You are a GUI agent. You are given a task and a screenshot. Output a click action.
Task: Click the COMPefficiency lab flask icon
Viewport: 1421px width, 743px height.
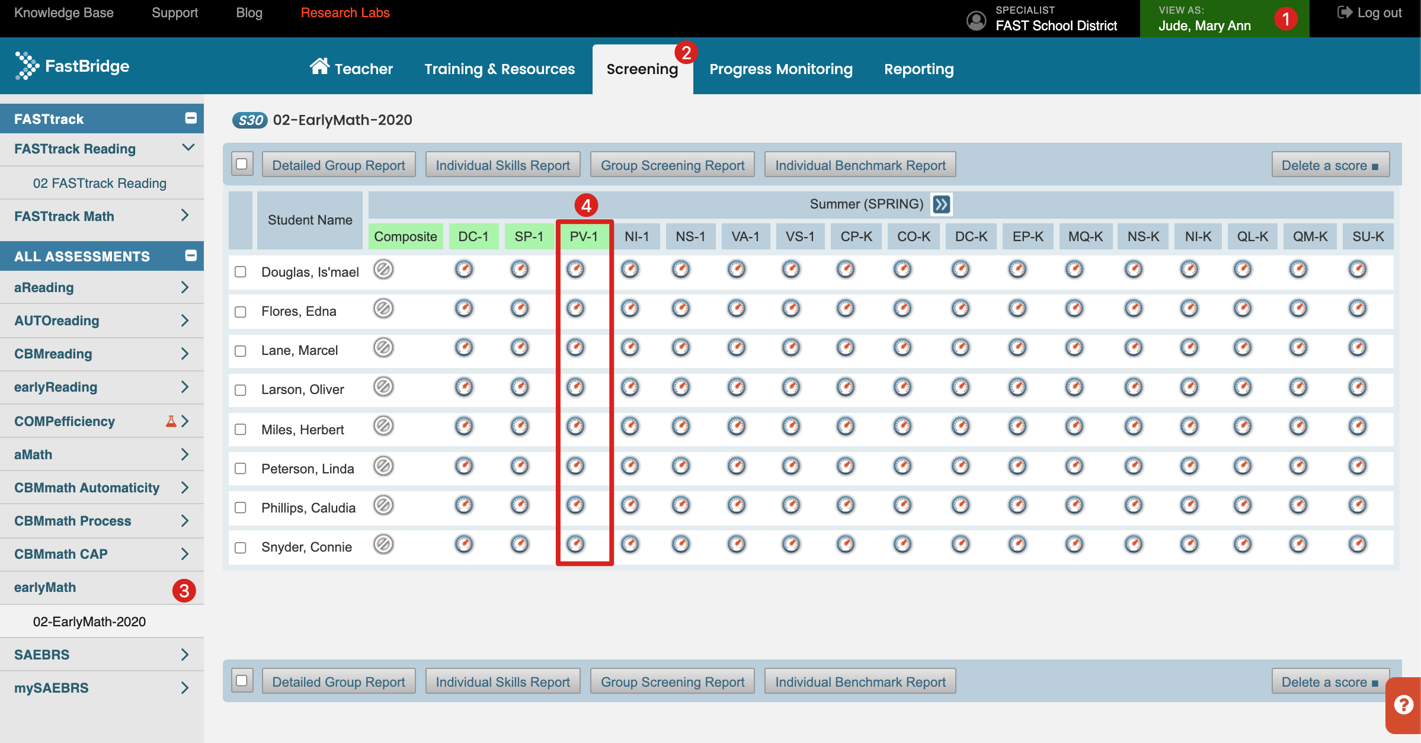[171, 421]
